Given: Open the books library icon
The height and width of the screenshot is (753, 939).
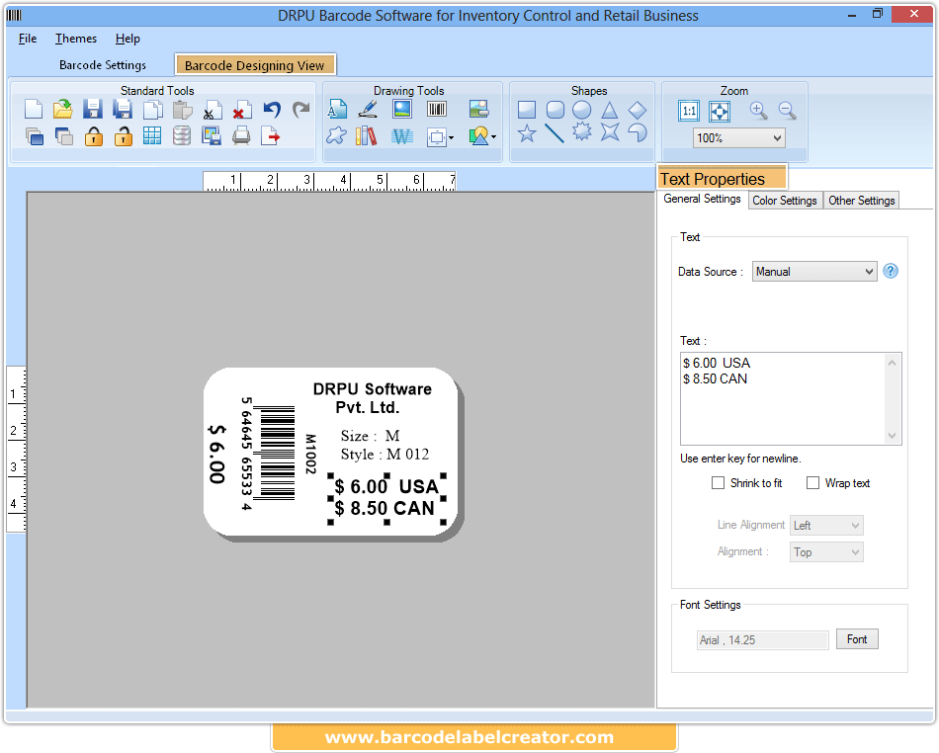Looking at the screenshot, I should point(367,135).
